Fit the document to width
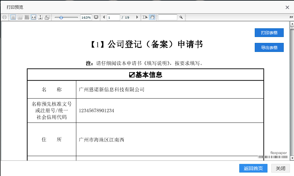The width and height of the screenshot is (294, 176). (x=34, y=17)
